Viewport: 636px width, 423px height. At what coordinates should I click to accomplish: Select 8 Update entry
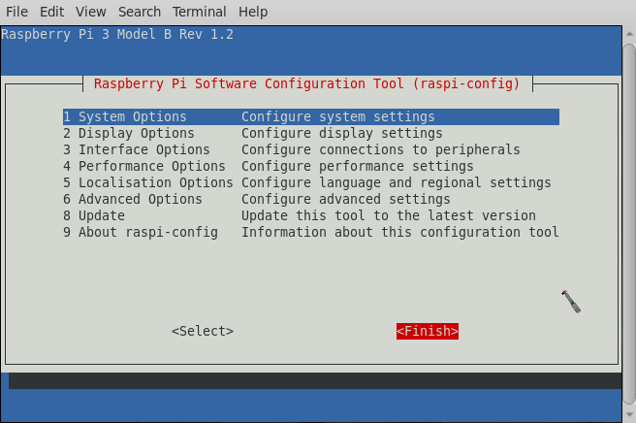(310, 215)
